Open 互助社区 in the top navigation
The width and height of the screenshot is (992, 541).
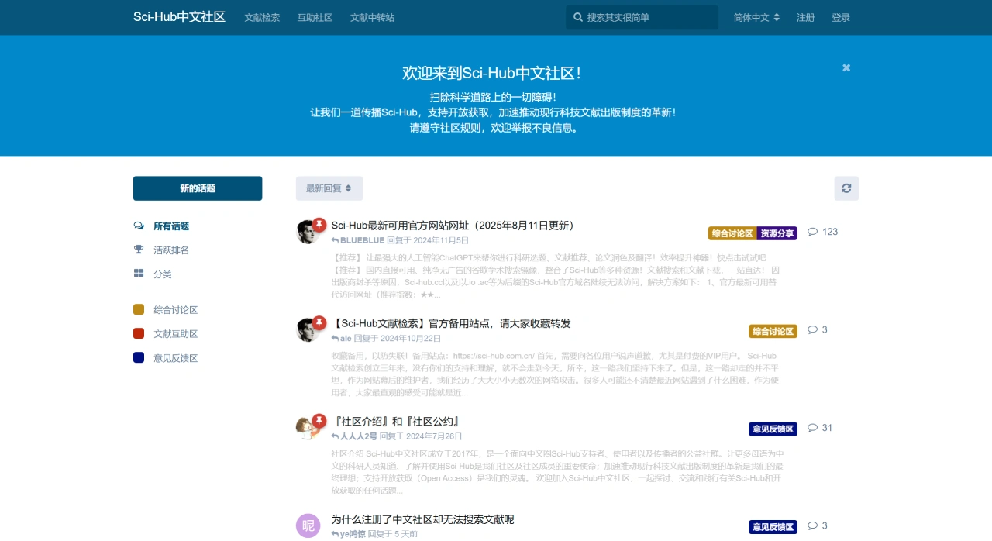(315, 17)
